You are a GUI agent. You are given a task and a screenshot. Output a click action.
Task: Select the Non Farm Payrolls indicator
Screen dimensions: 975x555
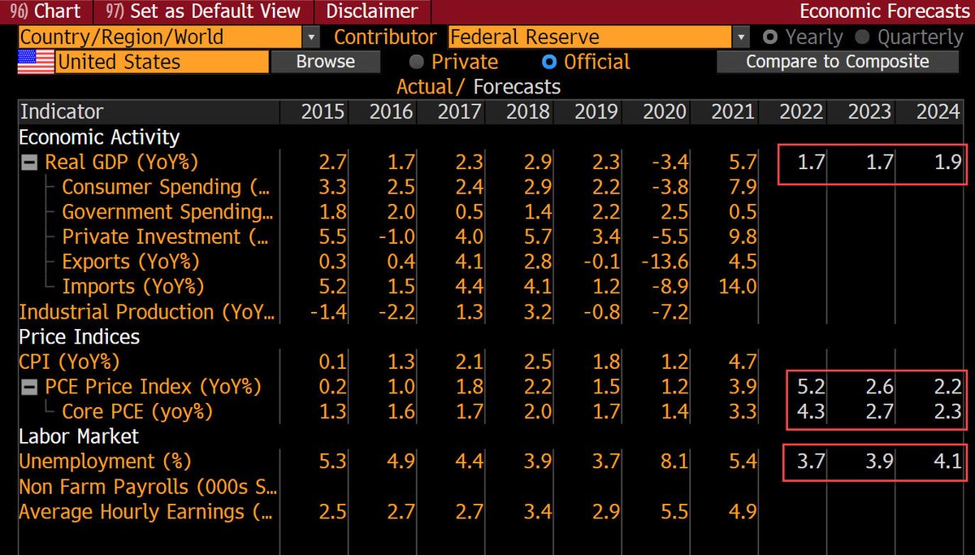point(148,487)
